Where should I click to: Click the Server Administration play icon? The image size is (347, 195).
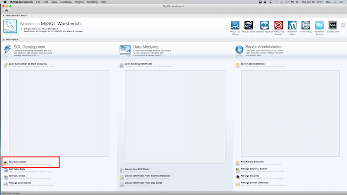[239, 49]
